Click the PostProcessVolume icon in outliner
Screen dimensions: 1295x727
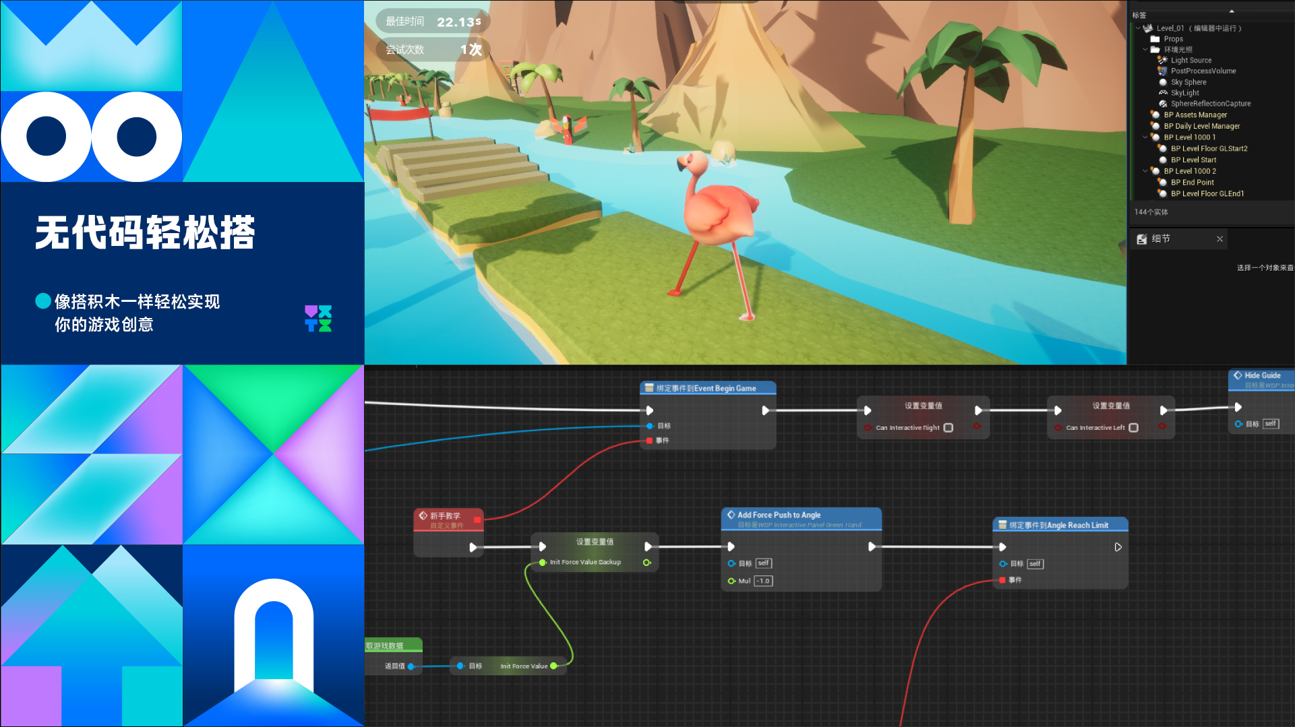1163,71
